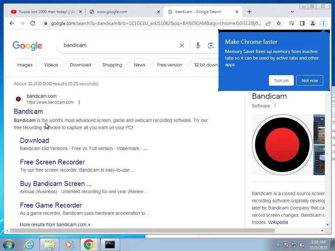
Task: Filter results by Videos
Action: 51,65
